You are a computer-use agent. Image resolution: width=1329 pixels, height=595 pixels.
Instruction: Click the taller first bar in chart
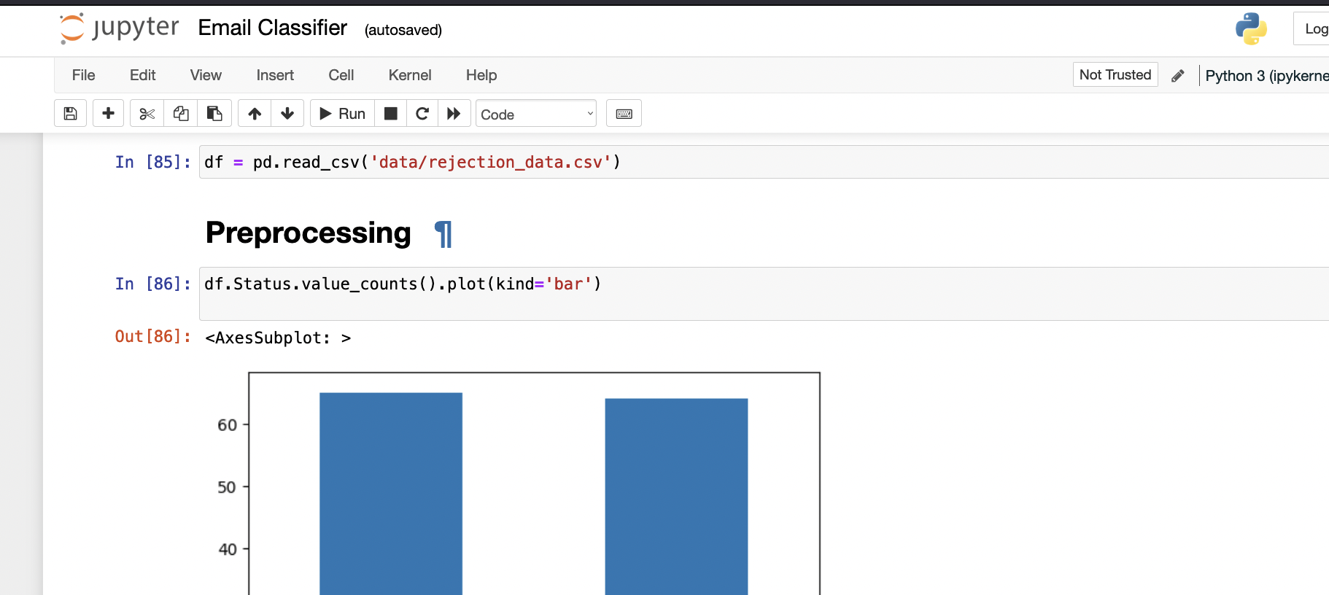391,494
